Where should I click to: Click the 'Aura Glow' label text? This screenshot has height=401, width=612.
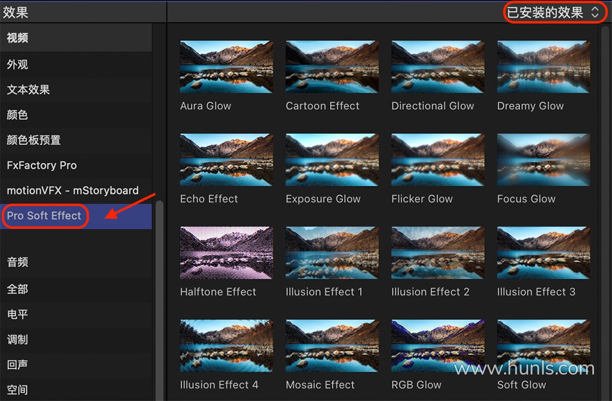[x=206, y=106]
